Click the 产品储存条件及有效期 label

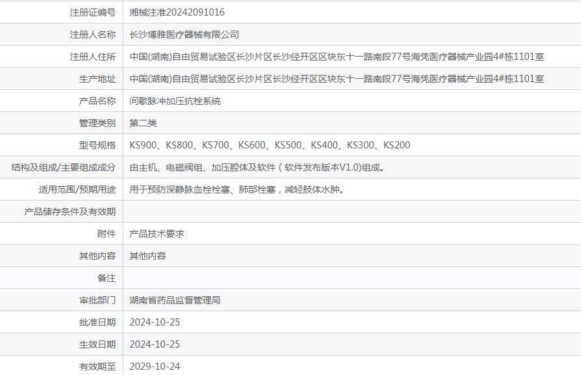(70, 212)
